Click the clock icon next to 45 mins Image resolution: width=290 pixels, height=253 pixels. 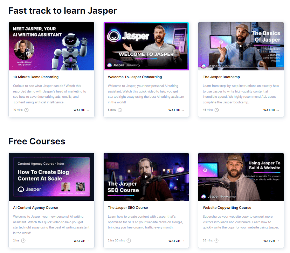point(216,110)
